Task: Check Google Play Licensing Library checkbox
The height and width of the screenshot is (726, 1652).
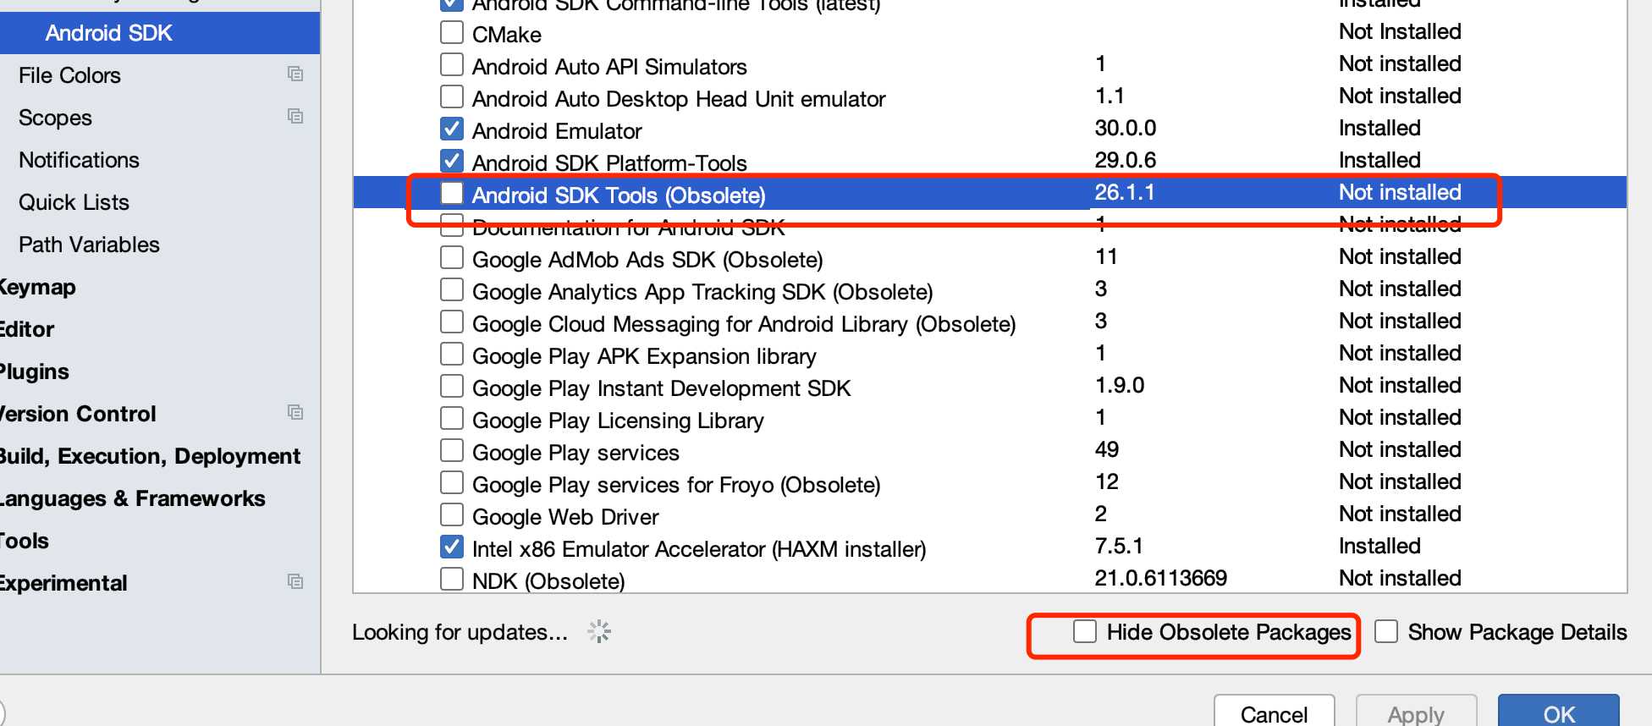Action: pos(452,418)
